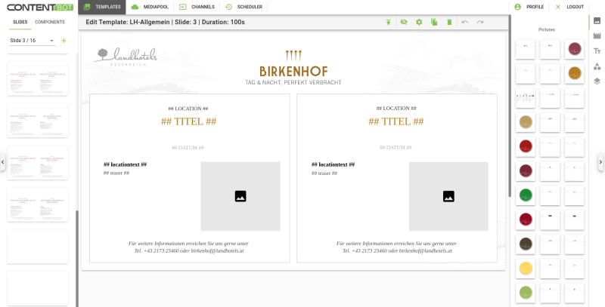Open the shapes panel icon

(x=597, y=66)
